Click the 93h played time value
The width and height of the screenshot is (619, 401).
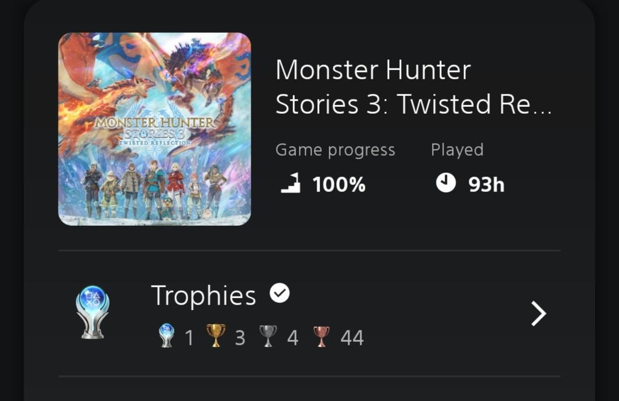(x=486, y=185)
